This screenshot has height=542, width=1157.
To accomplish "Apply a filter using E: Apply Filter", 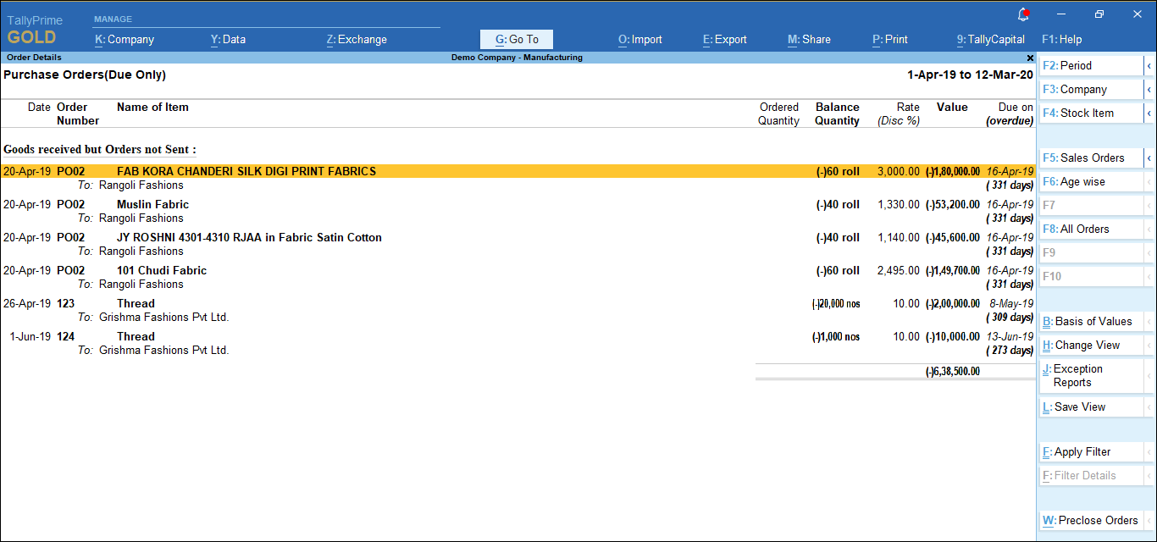I will pyautogui.click(x=1082, y=451).
